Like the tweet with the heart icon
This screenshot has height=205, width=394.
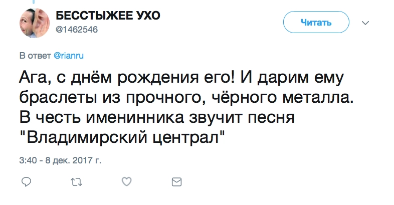(x=127, y=181)
